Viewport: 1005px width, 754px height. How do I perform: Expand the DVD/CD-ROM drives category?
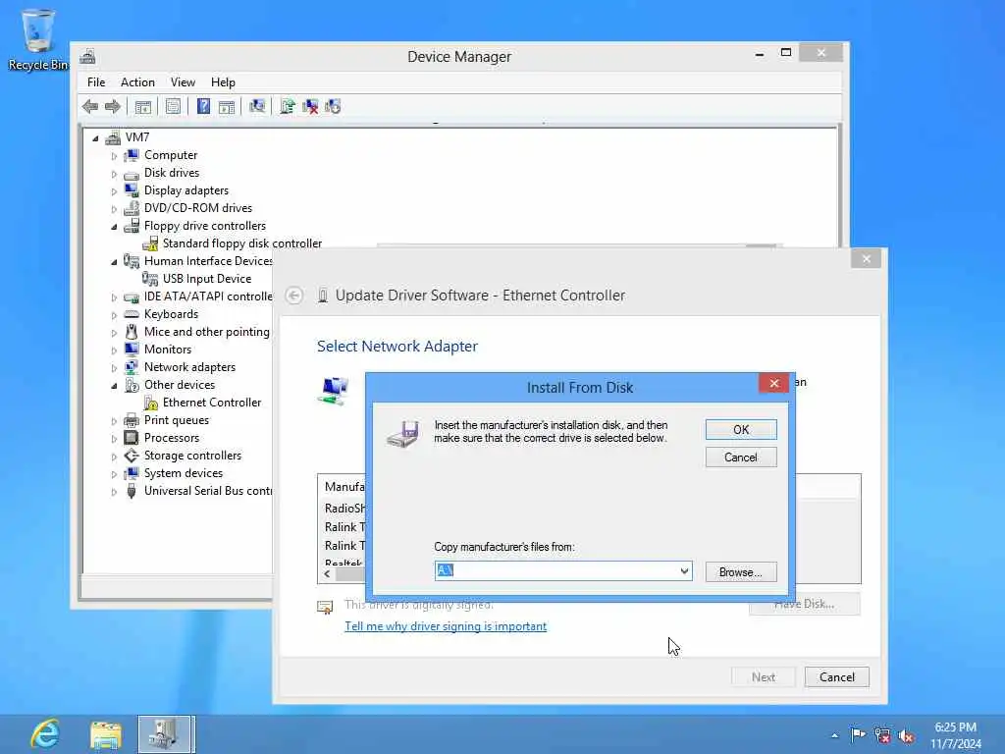(x=114, y=209)
